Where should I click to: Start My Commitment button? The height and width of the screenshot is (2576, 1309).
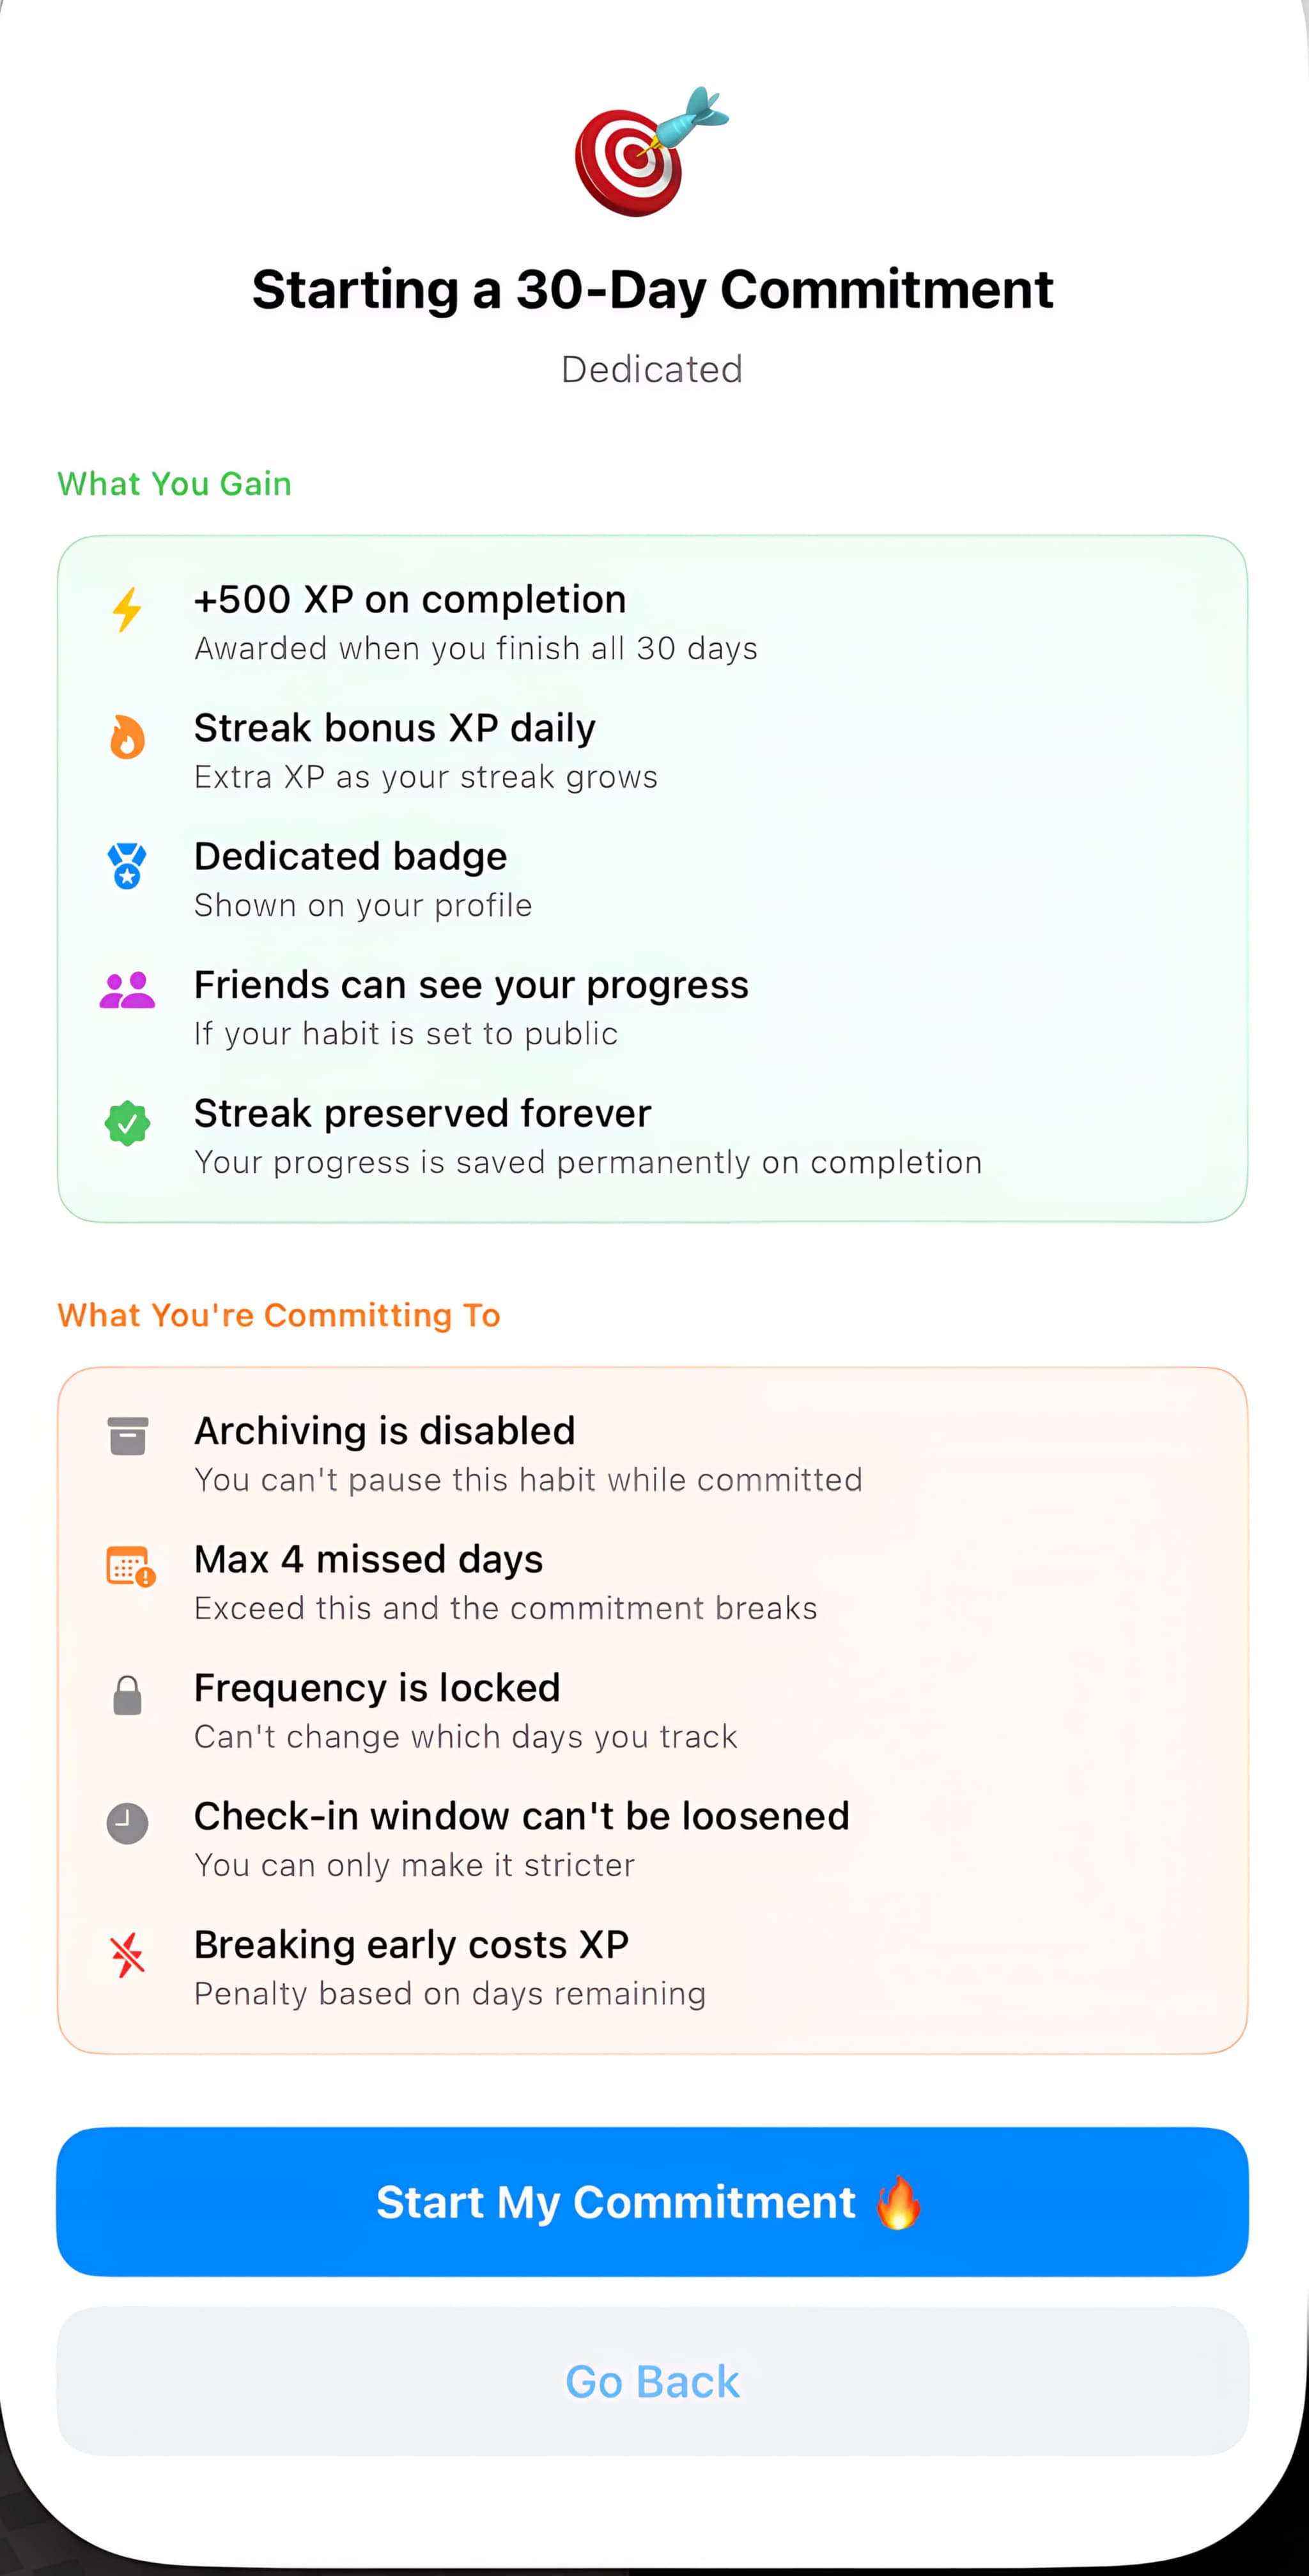(652, 2201)
